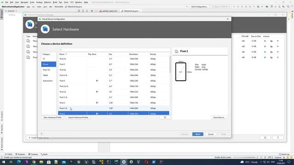This screenshot has width=294, height=165.
Task: Open Chrome from the taskbar
Action: (34, 162)
